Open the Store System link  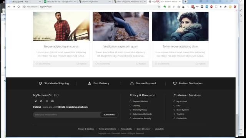click(x=183, y=110)
